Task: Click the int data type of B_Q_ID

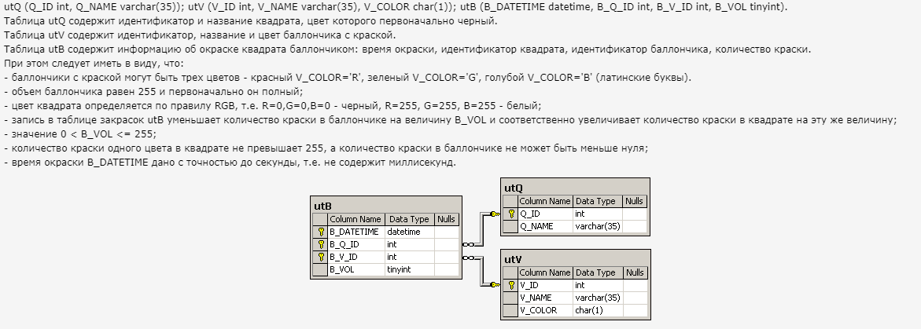Action: (409, 244)
